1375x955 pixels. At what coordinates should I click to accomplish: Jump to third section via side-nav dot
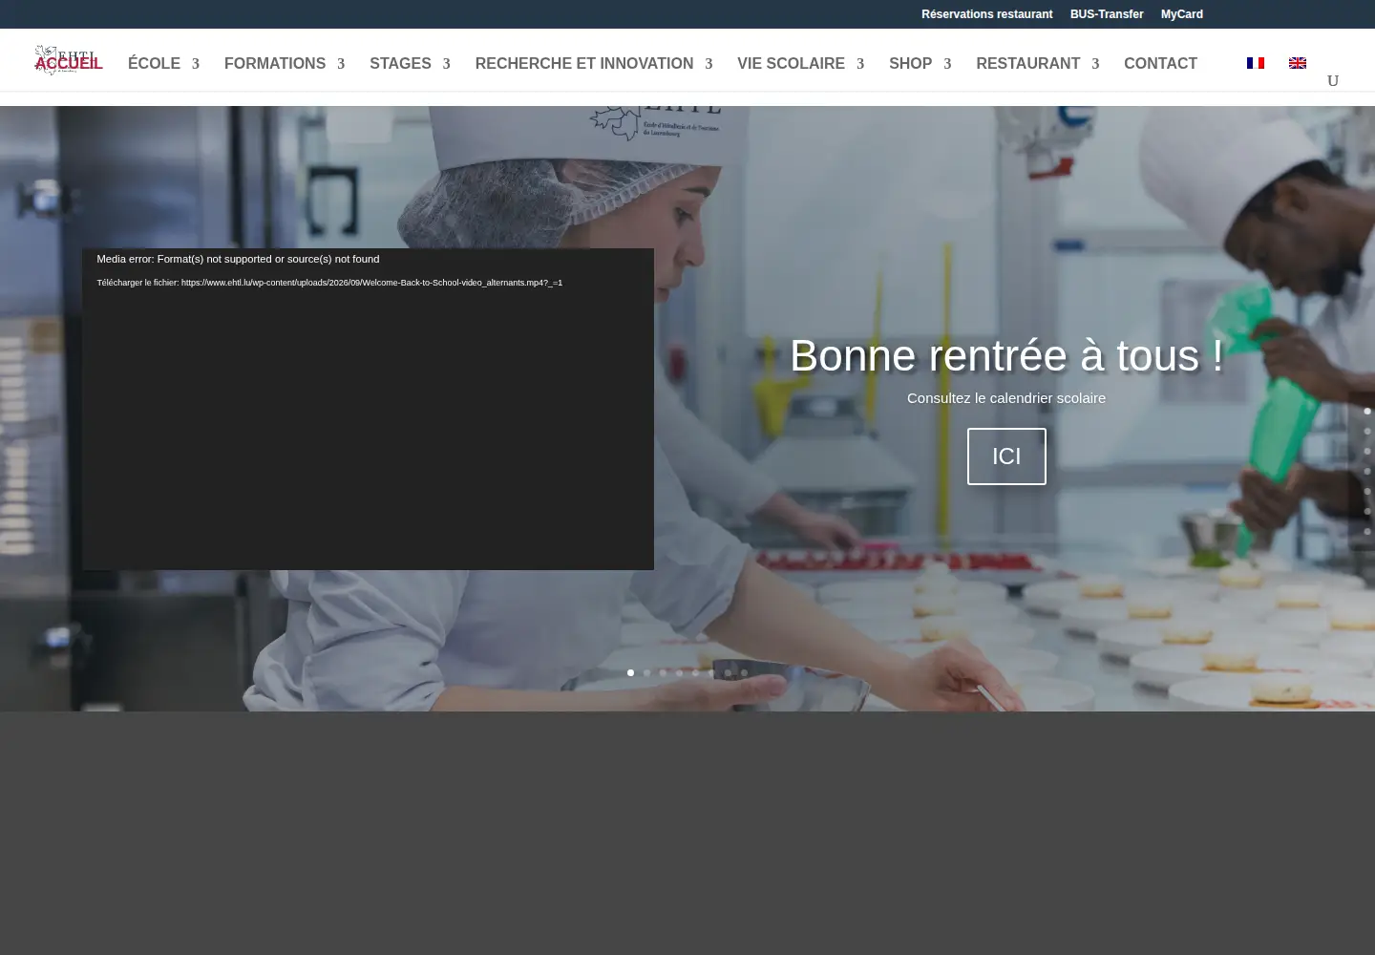point(1367,451)
